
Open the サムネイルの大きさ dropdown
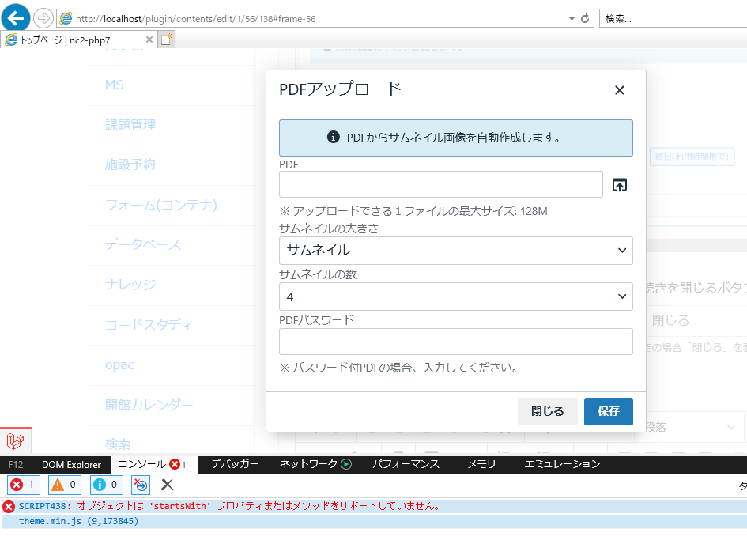click(x=455, y=250)
